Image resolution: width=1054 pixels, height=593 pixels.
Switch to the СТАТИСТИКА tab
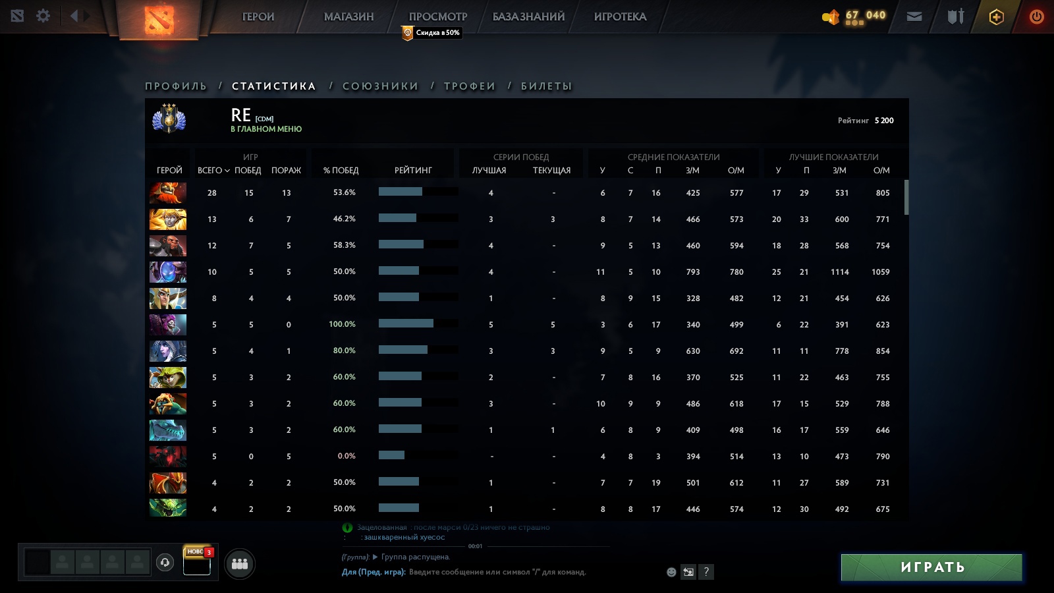(274, 86)
